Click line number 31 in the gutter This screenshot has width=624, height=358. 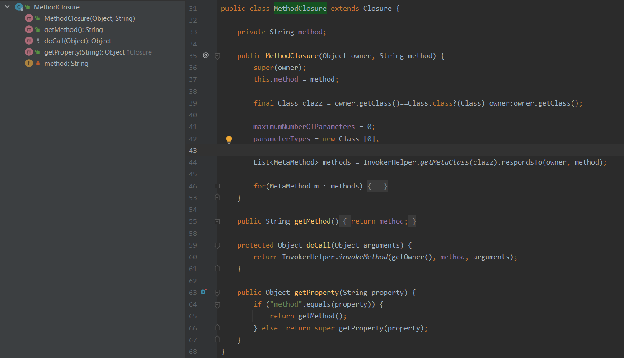[x=193, y=9]
